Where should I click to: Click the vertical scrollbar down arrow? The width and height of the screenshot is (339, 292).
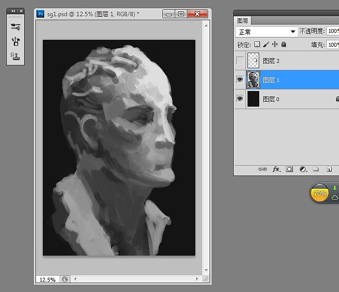coord(206,270)
